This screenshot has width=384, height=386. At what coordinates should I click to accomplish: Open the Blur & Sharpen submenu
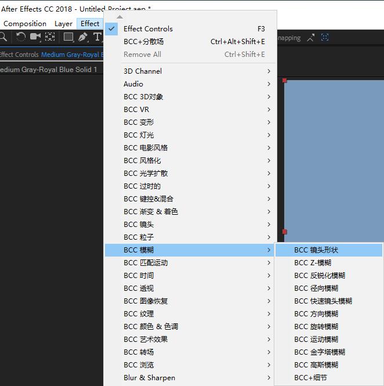[x=190, y=378]
